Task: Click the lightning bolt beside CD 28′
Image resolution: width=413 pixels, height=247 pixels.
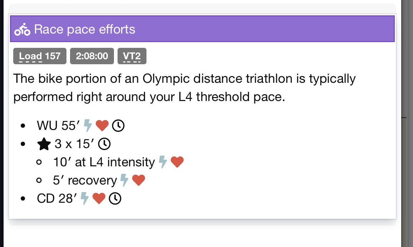Action: pos(85,198)
